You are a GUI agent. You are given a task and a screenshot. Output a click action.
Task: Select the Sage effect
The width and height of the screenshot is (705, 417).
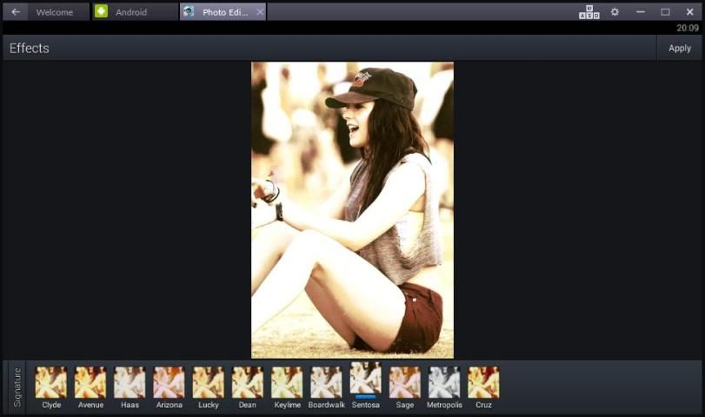pyautogui.click(x=405, y=382)
